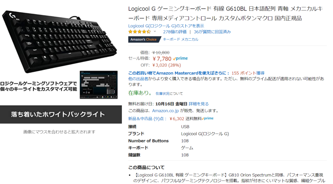Expand the rating breakdown chevron

pos(155,32)
